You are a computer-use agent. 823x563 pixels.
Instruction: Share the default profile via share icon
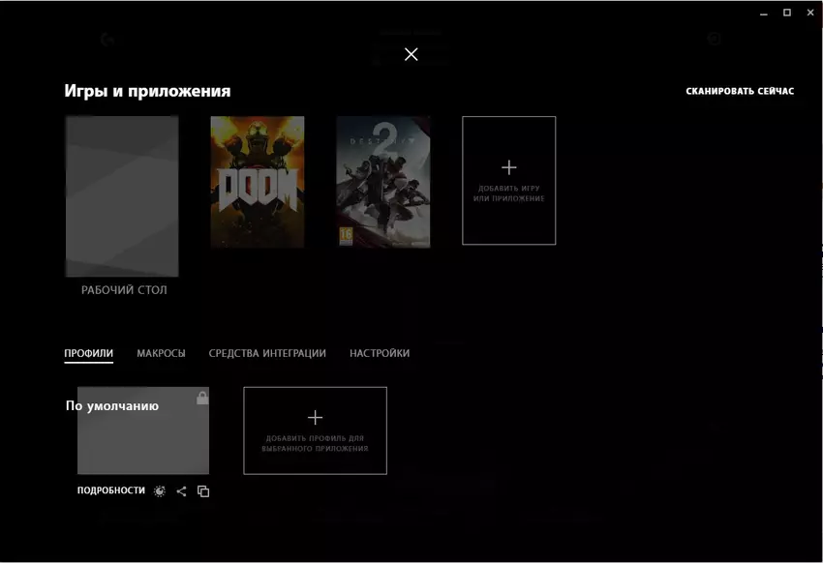pyautogui.click(x=181, y=491)
